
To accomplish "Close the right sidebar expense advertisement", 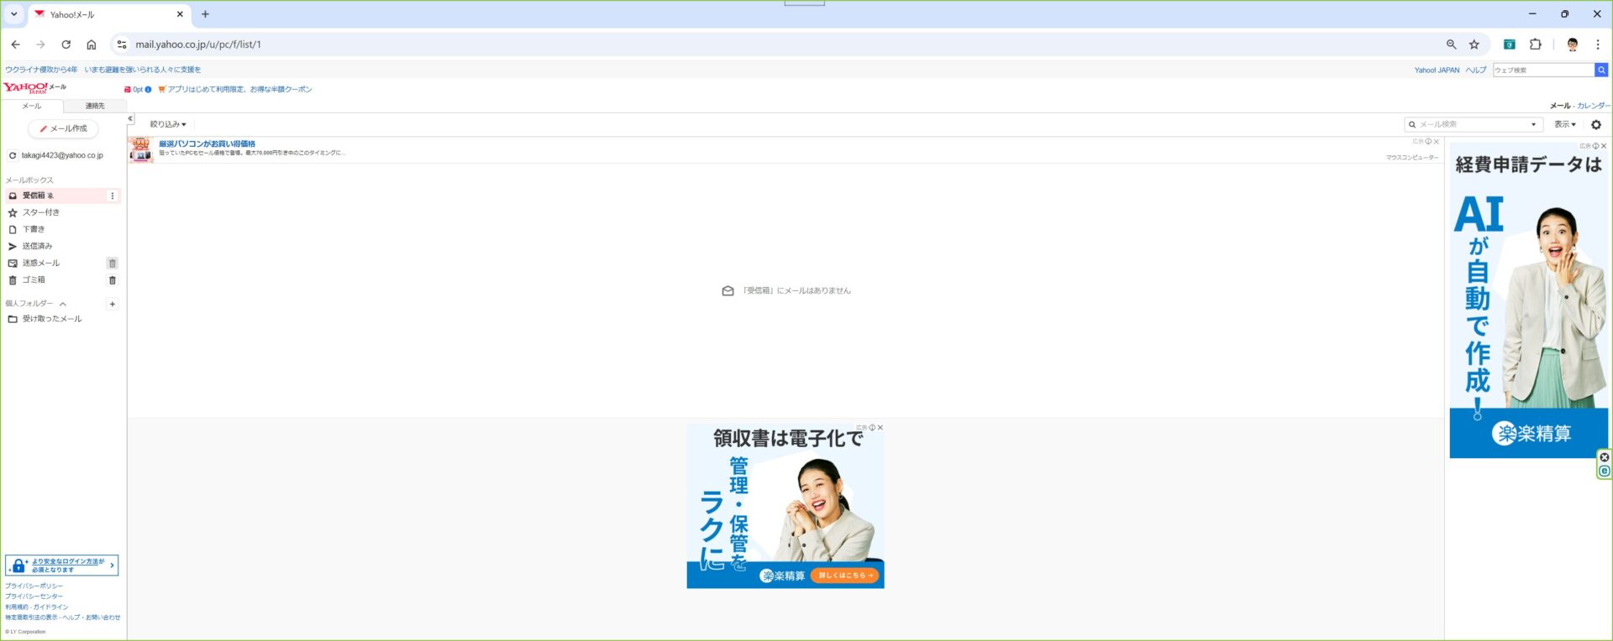I will [x=1603, y=146].
